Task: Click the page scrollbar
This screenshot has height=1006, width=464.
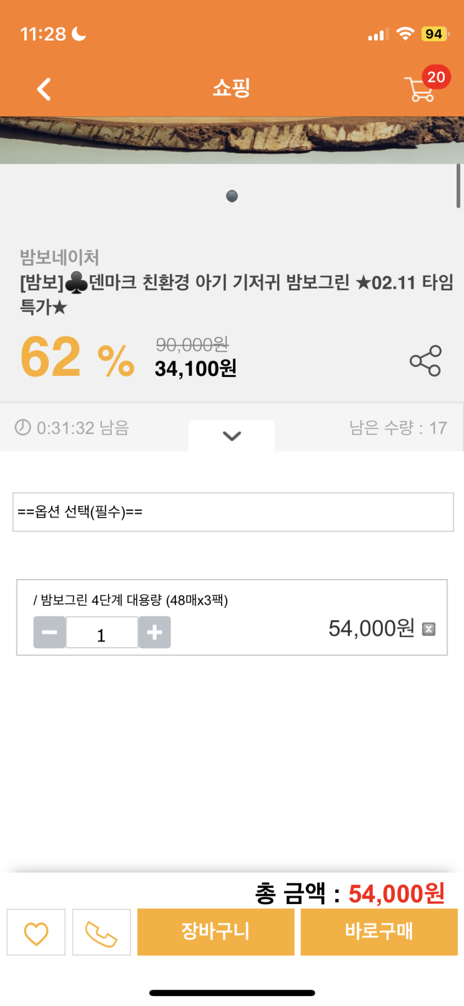Action: pos(458,186)
